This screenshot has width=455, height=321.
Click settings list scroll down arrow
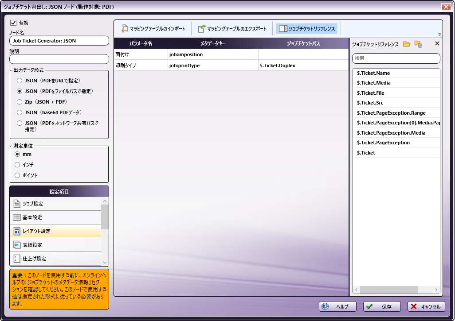[105, 263]
